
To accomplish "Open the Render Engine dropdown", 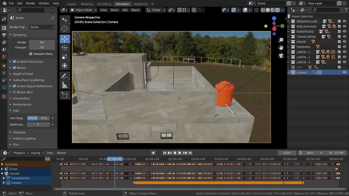I will 42,27.
